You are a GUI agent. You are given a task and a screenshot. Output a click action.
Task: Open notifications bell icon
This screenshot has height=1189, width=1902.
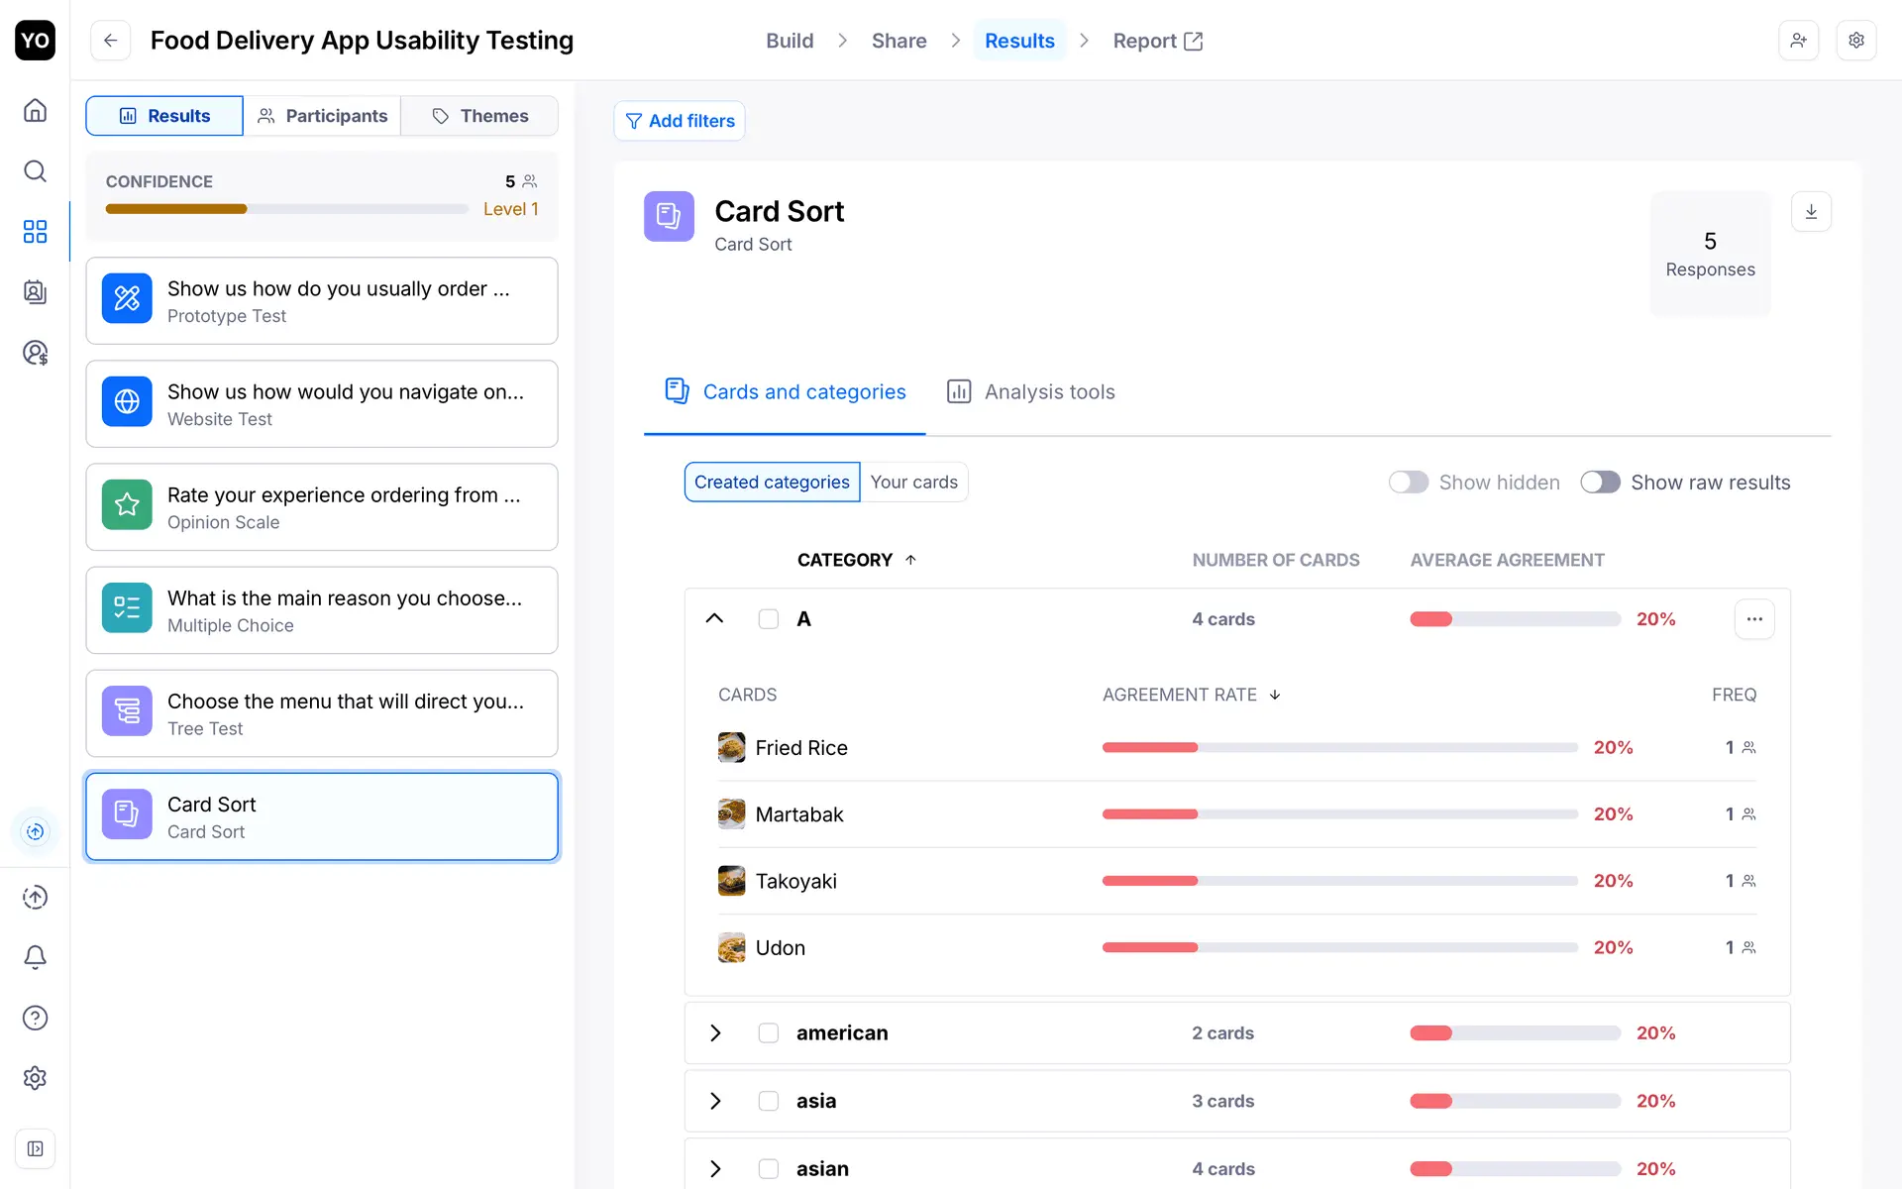[x=35, y=957]
